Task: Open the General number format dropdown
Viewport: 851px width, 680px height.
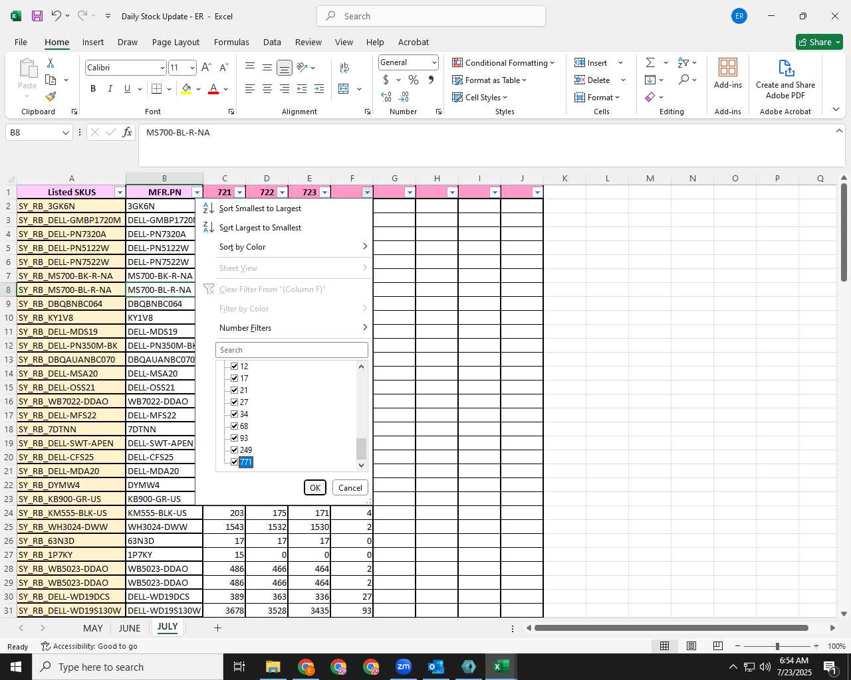Action: click(434, 62)
